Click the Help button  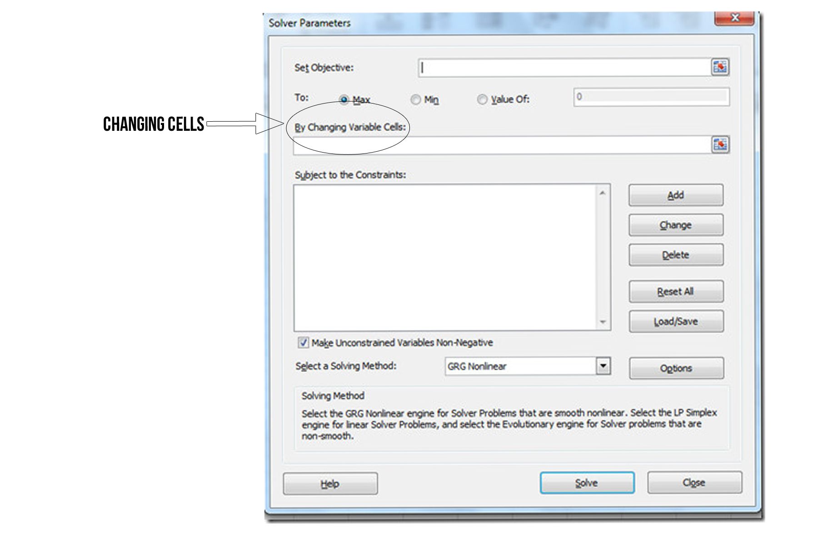pyautogui.click(x=330, y=483)
